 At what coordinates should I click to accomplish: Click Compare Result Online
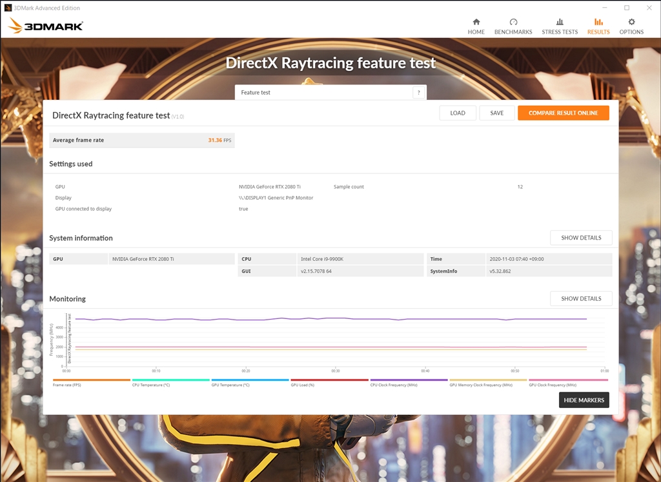pos(563,113)
